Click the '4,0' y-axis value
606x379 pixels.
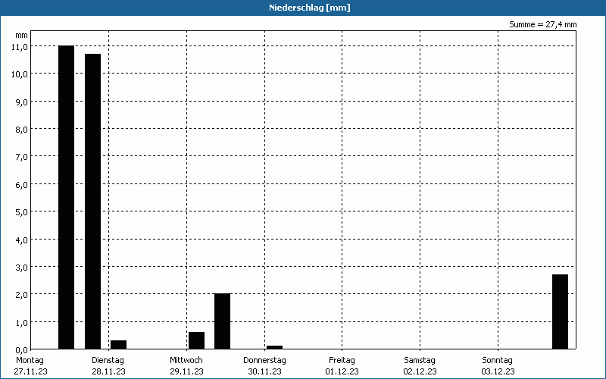[21, 240]
